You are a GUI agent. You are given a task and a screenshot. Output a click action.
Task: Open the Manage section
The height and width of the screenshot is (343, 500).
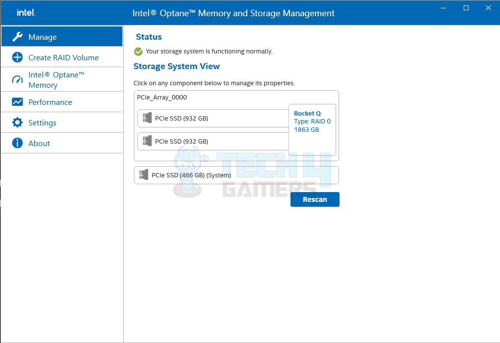[62, 37]
